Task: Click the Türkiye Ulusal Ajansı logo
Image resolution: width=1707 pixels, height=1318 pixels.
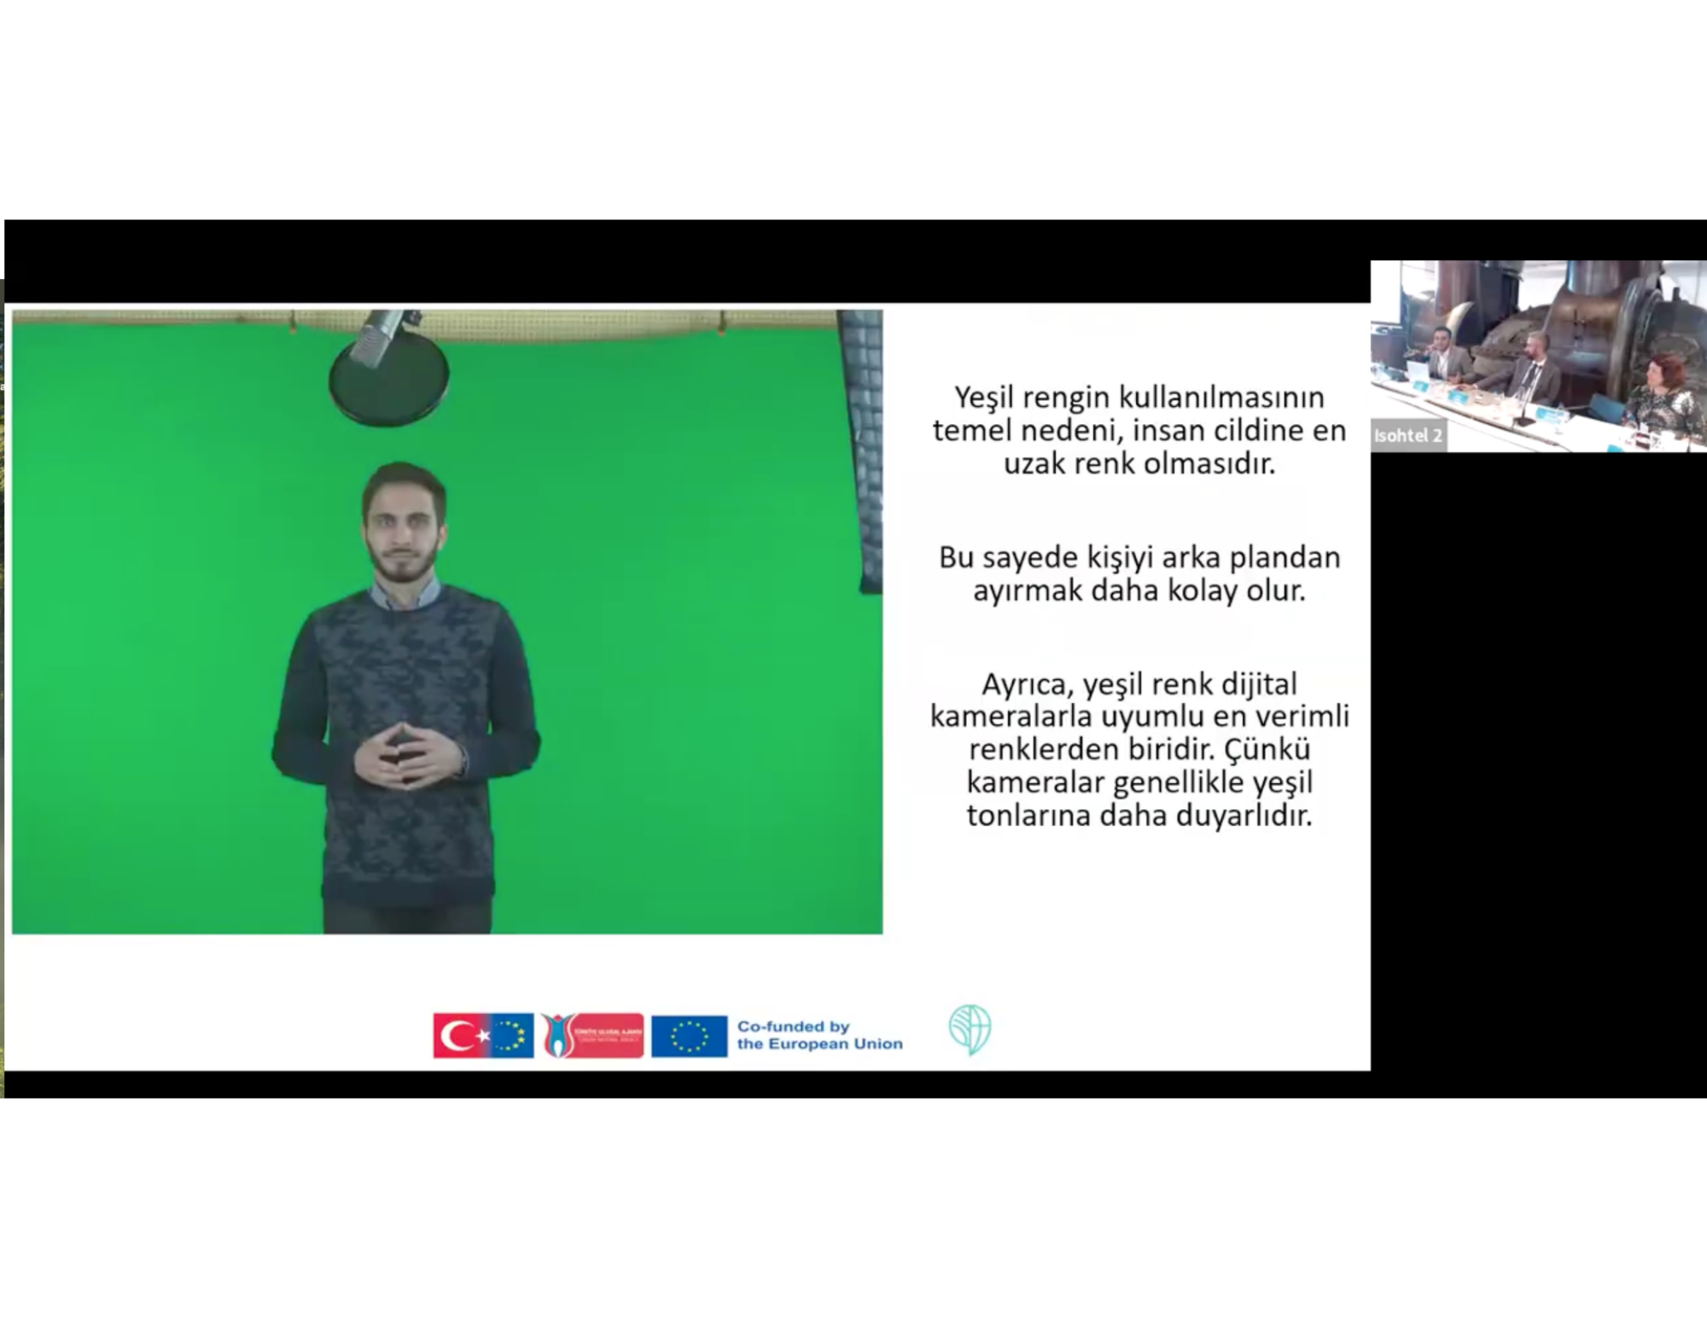Action: [x=592, y=1036]
